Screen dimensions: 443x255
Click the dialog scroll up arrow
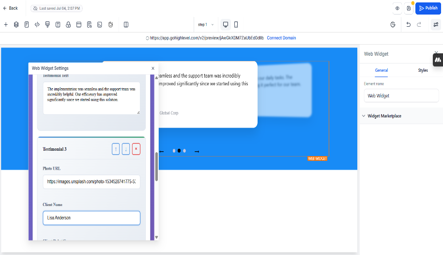pos(156,77)
